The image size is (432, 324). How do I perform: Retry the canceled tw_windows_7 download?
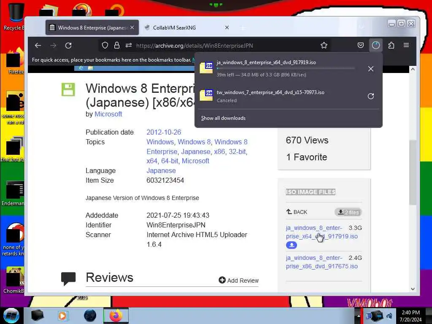pyautogui.click(x=371, y=96)
